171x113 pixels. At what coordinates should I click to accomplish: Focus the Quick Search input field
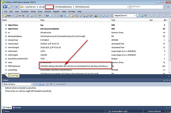(x=146, y=7)
